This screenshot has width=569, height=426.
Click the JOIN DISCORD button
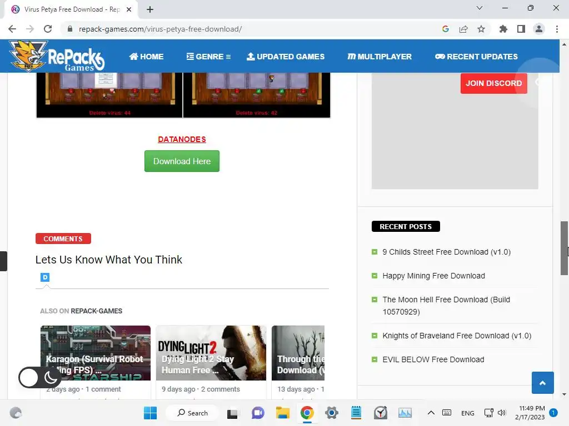pyautogui.click(x=493, y=83)
